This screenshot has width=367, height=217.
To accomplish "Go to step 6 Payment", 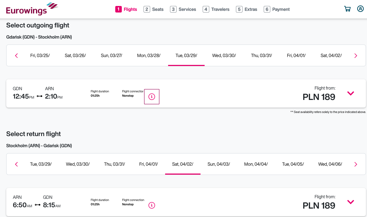I will [x=277, y=9].
